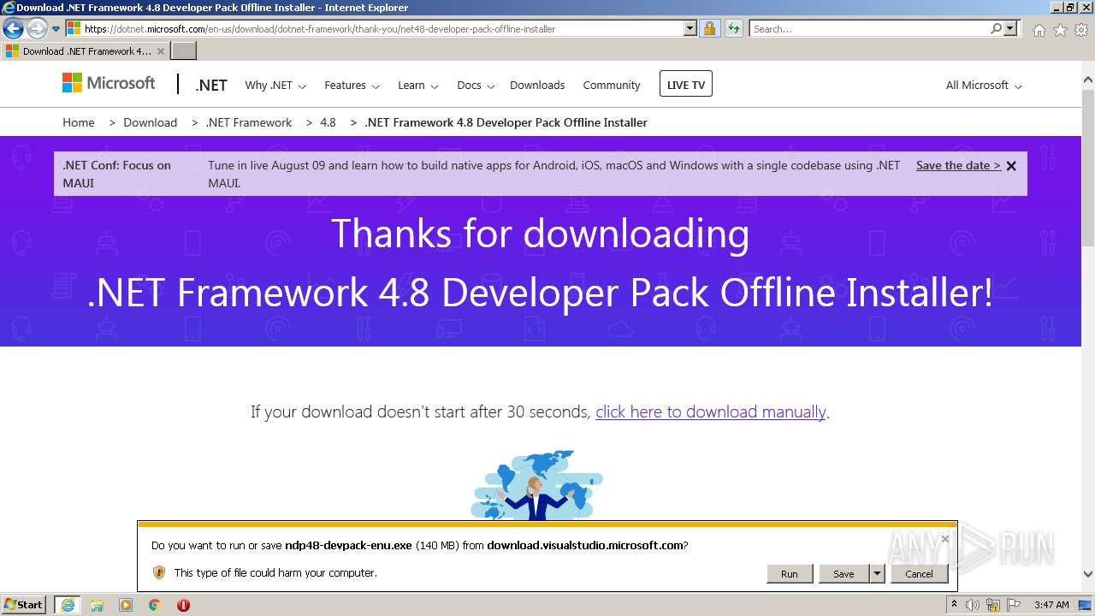Click the .NET Conf: Focus on MAUI text
Screen dimensions: 1095x616
click(116, 174)
